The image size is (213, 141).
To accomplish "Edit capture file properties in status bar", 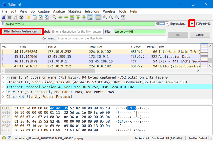I will point(9,138).
